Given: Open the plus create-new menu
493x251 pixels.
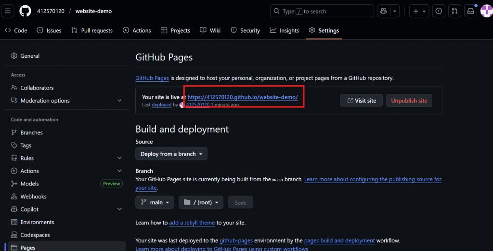Looking at the screenshot, I should [419, 11].
